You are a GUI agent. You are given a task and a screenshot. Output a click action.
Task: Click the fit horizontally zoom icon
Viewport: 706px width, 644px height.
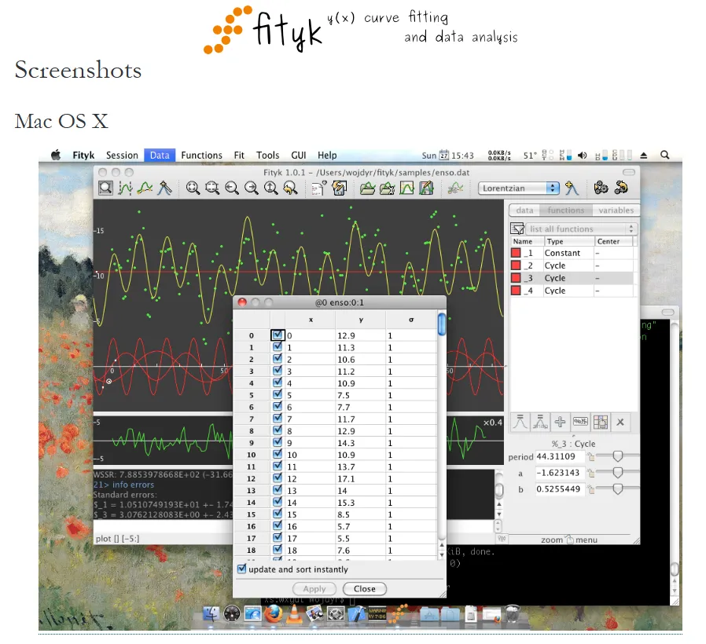click(212, 188)
